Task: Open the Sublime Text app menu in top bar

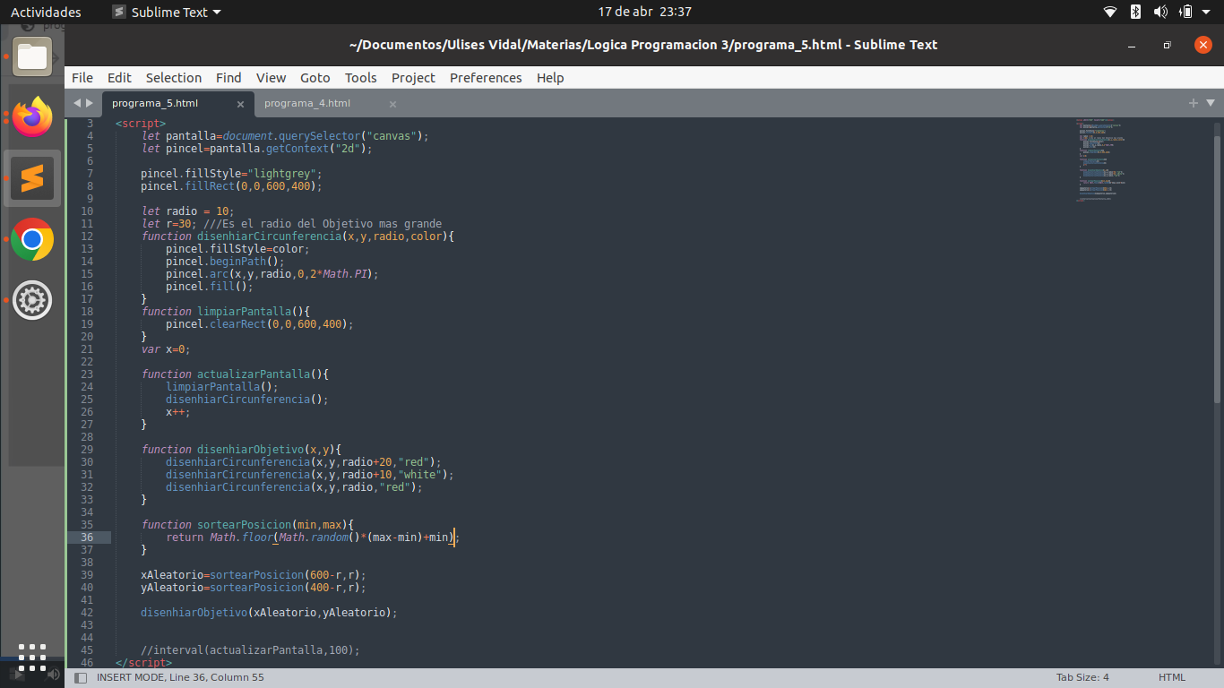Action: point(167,13)
